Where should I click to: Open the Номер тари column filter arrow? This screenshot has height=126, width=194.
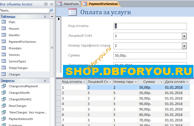click(x=136, y=82)
